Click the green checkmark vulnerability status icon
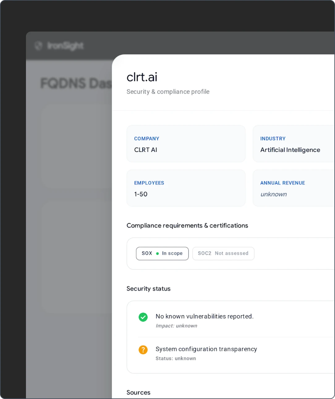 click(143, 317)
